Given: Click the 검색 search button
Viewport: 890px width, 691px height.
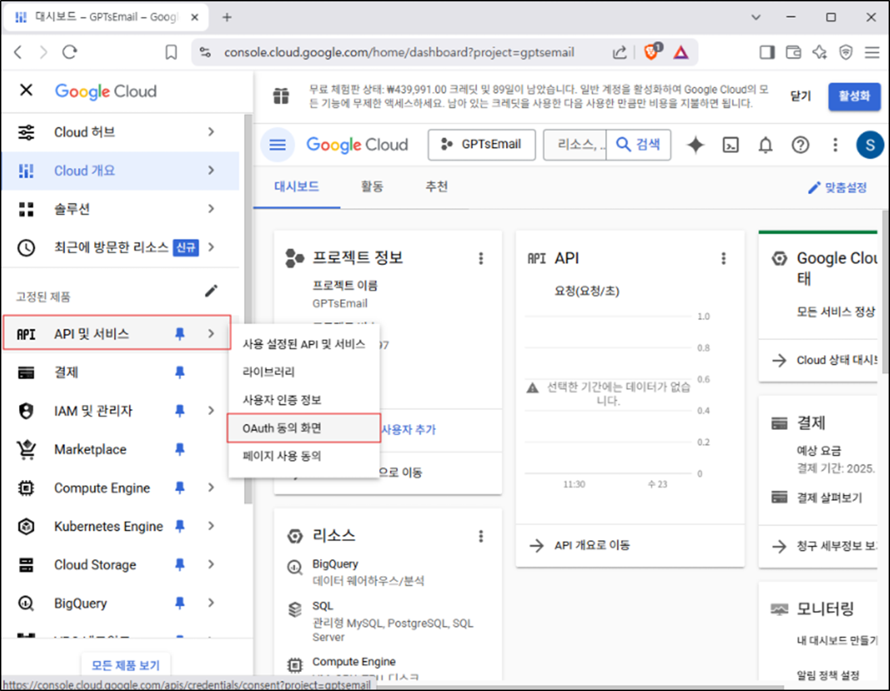Looking at the screenshot, I should pyautogui.click(x=639, y=145).
